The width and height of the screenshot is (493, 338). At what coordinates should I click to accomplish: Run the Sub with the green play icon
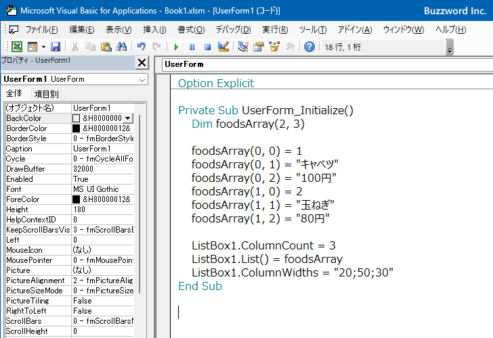(176, 47)
